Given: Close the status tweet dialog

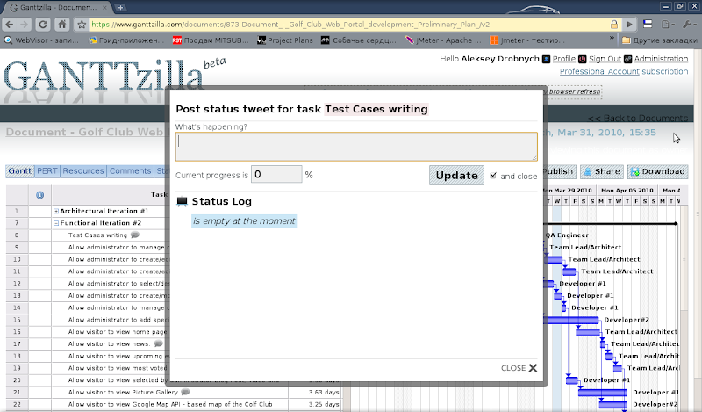Looking at the screenshot, I should 519,368.
